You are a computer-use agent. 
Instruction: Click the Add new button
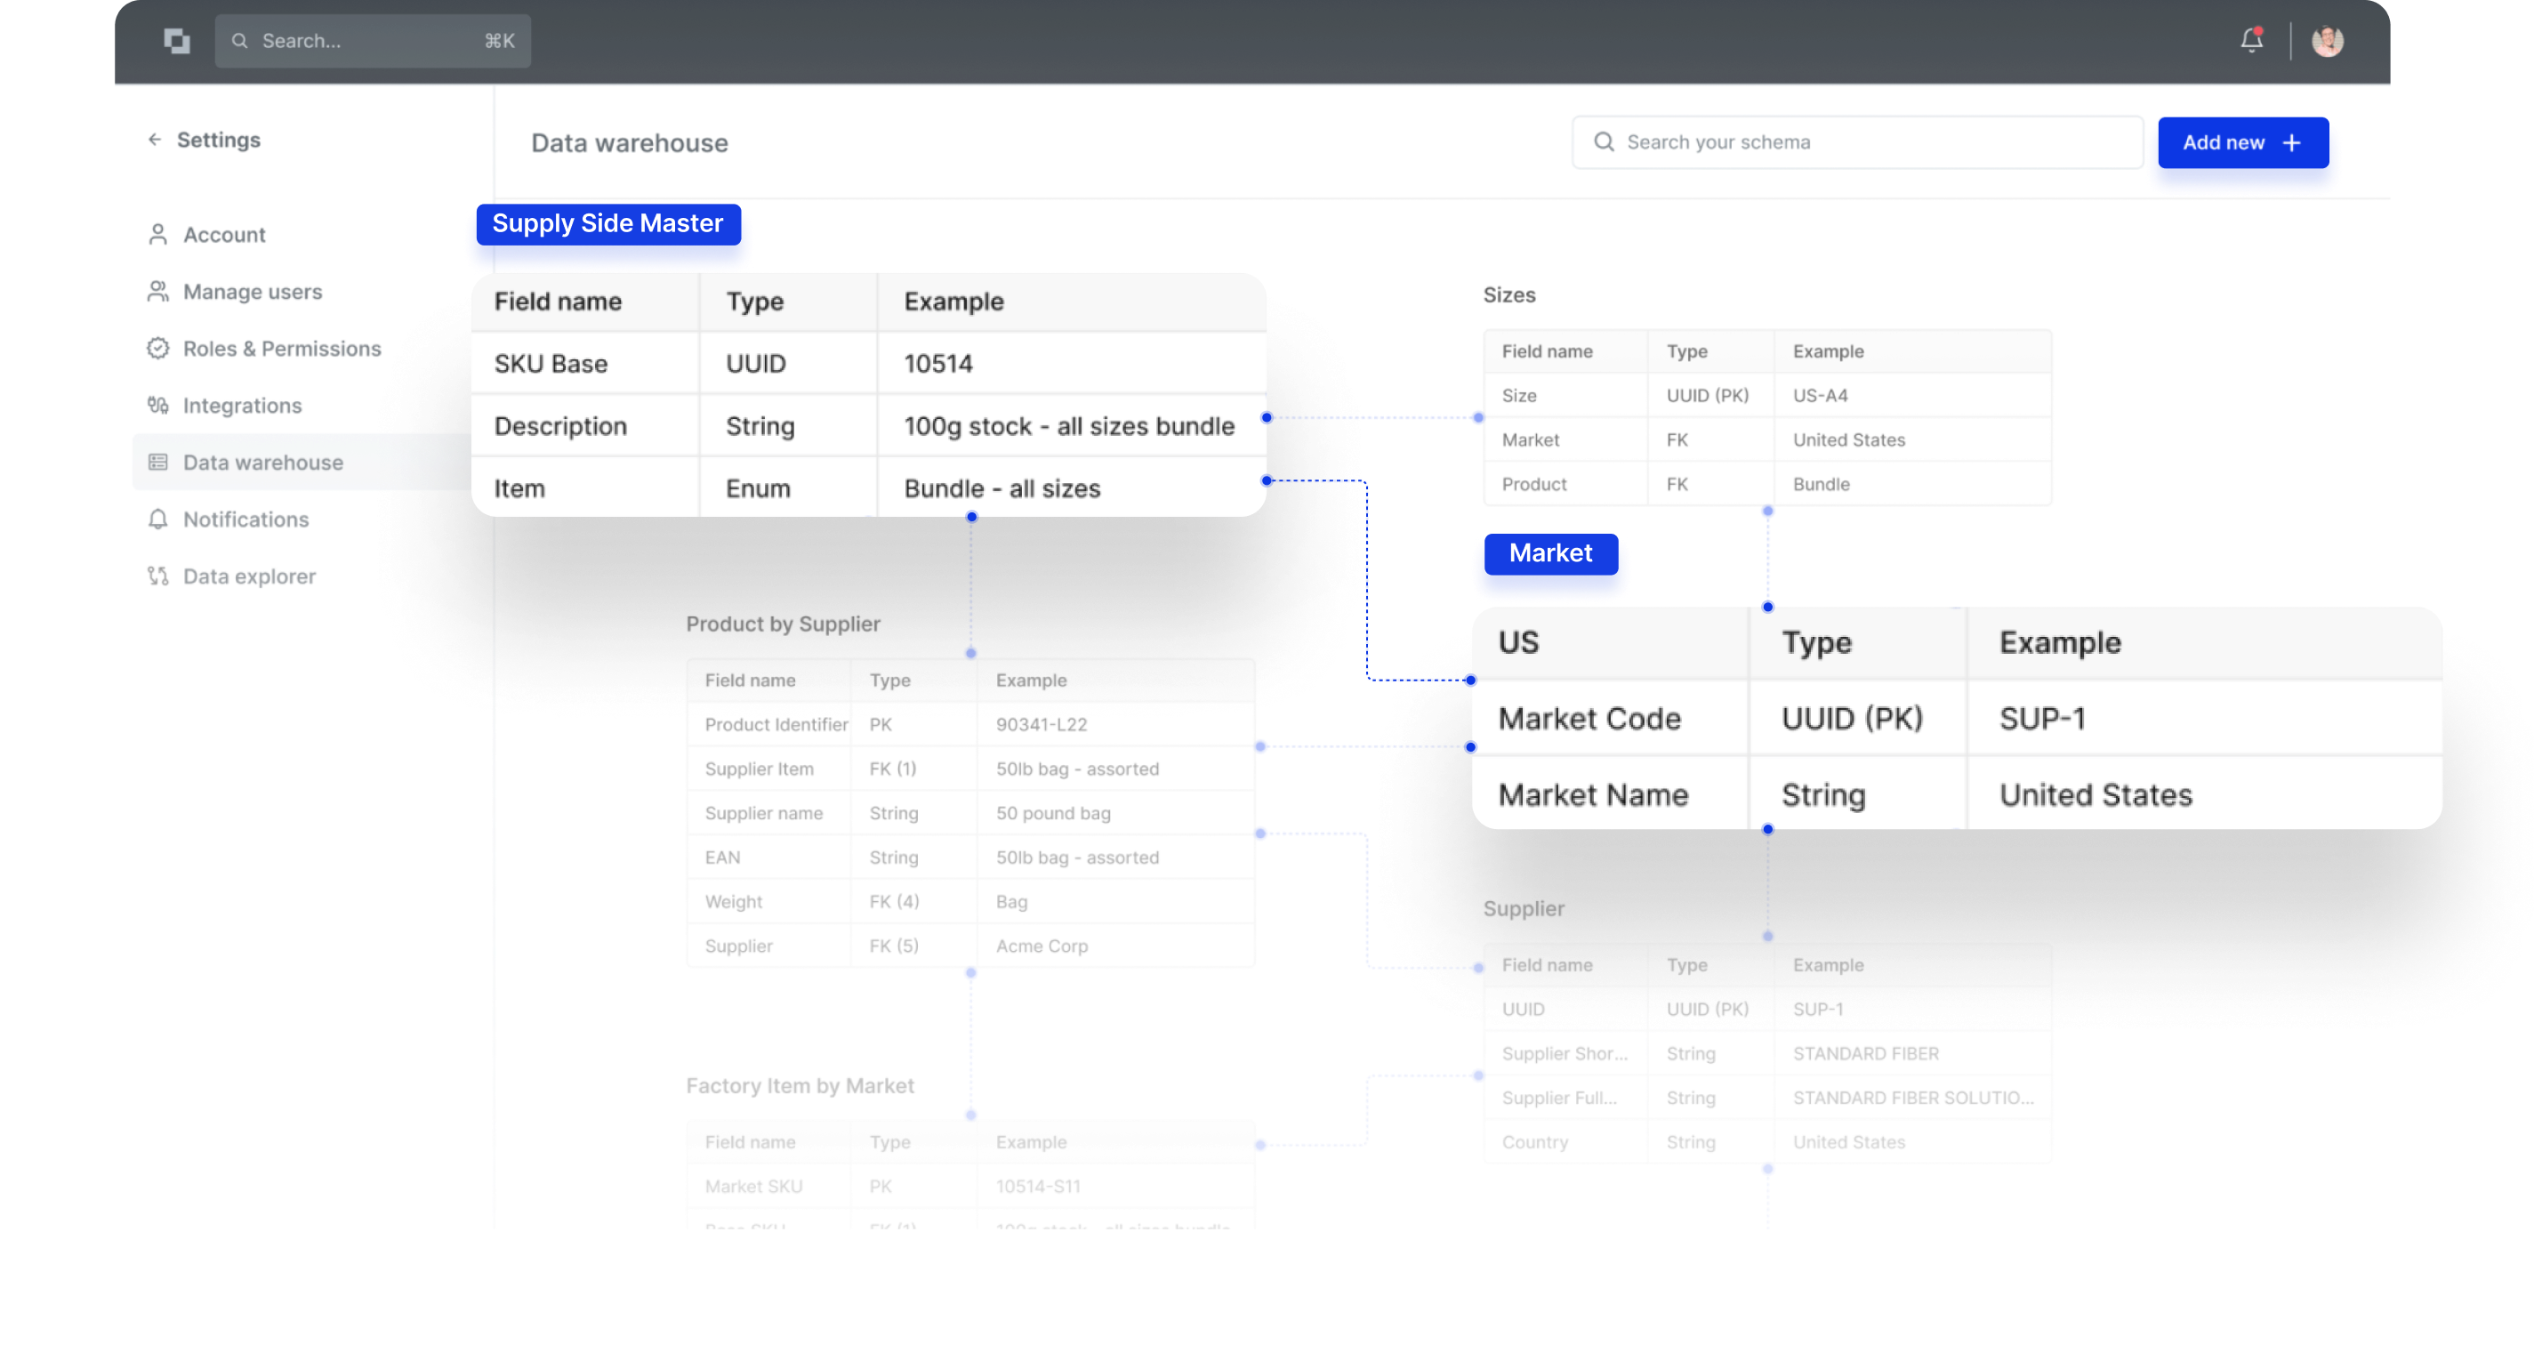2243,142
